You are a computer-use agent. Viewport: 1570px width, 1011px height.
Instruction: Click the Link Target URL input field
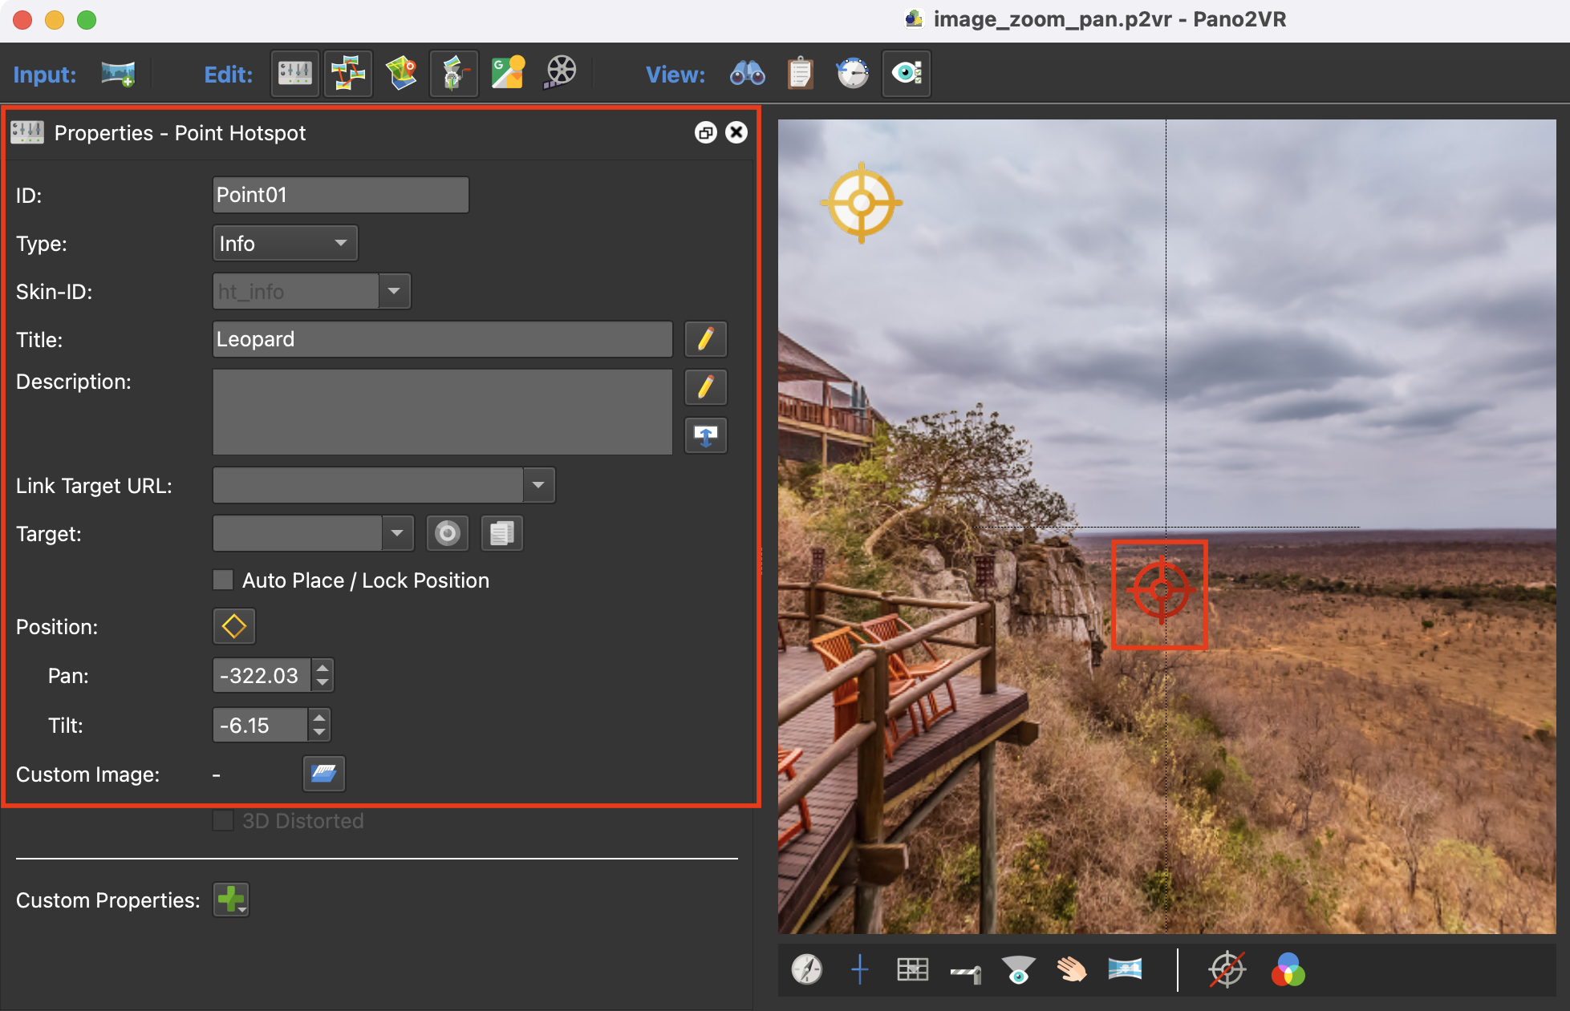click(x=368, y=485)
